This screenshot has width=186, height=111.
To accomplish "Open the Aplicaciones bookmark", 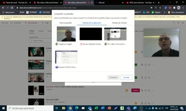I will (x=8, y=12).
